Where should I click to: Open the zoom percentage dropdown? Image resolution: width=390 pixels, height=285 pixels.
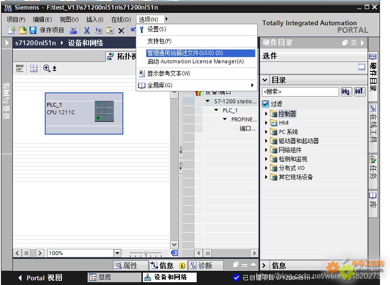117,253
